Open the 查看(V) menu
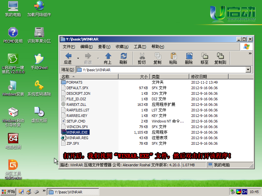Screen dimensions: 262x196 coord(104,47)
